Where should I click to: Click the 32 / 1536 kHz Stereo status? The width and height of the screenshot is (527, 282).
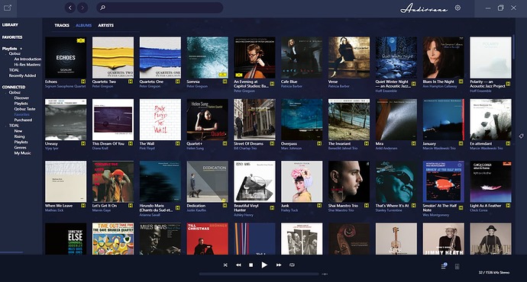pyautogui.click(x=493, y=273)
